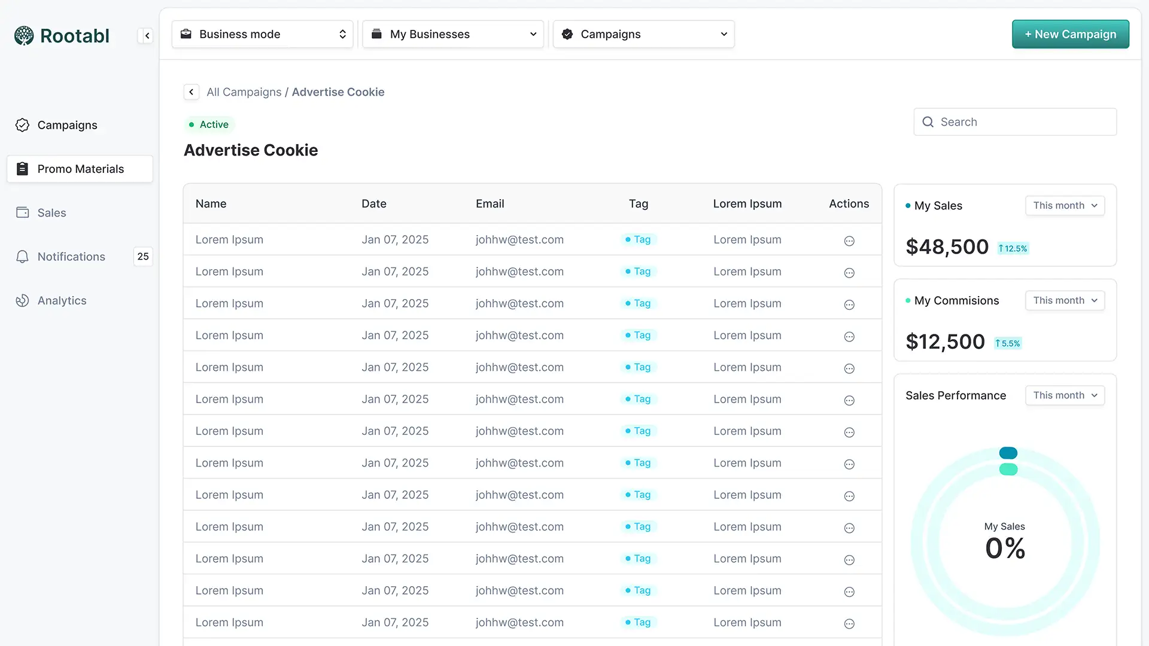
Task: Switch the Business mode selector
Action: 263,34
